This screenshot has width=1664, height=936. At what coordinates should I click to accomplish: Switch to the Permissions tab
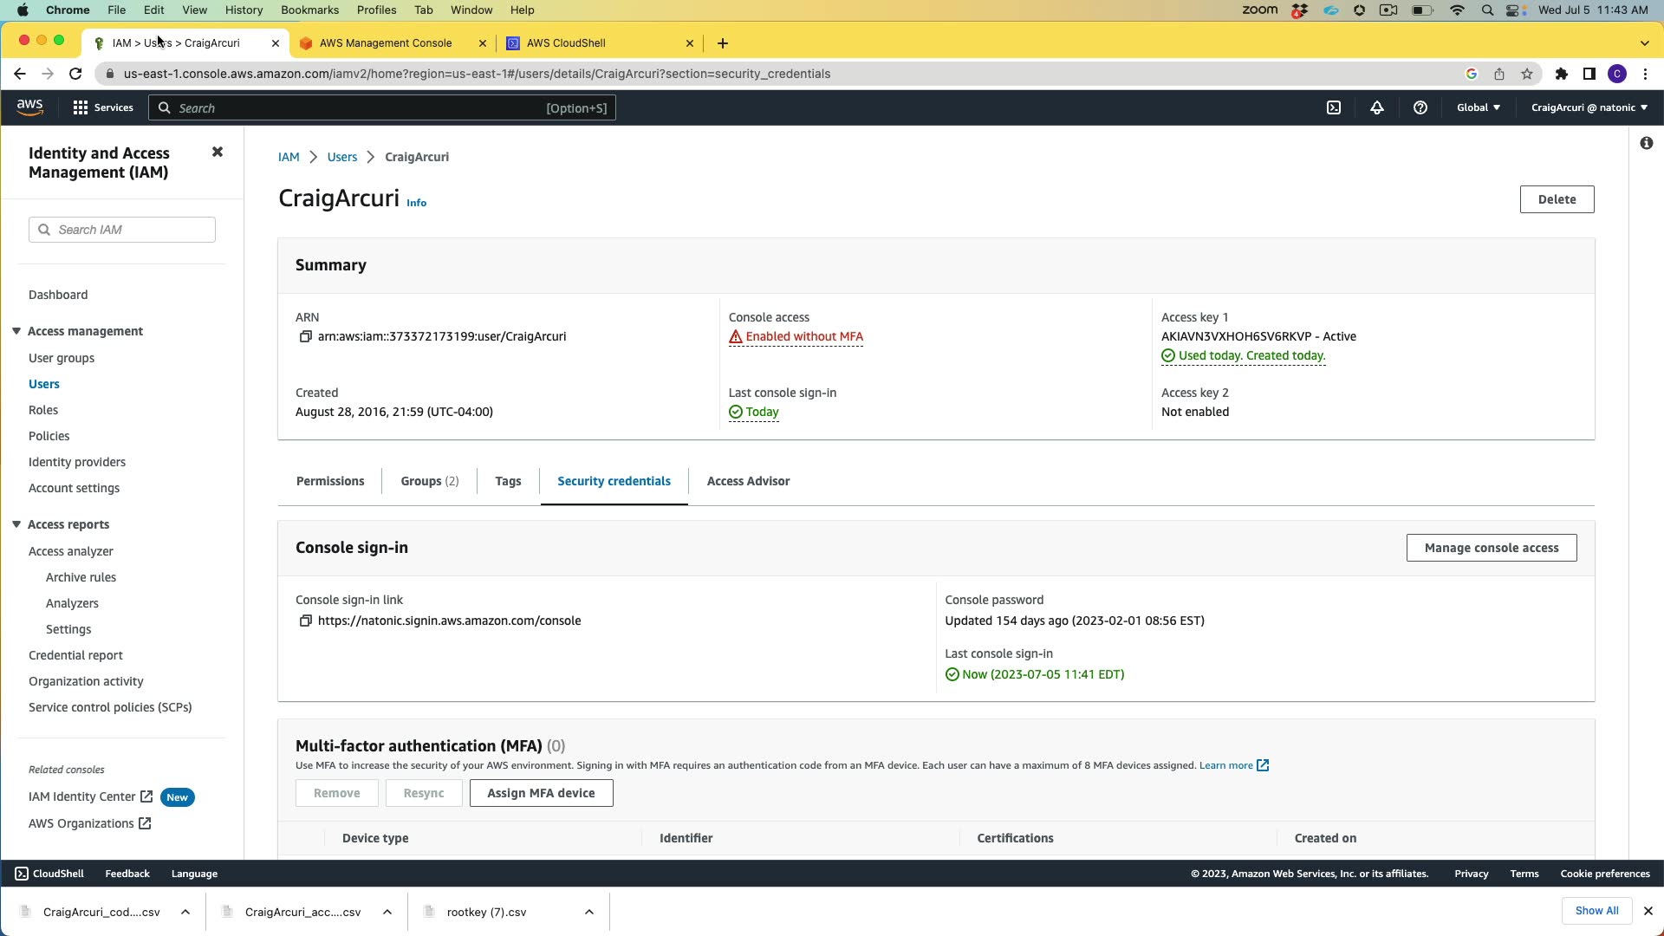pyautogui.click(x=330, y=481)
